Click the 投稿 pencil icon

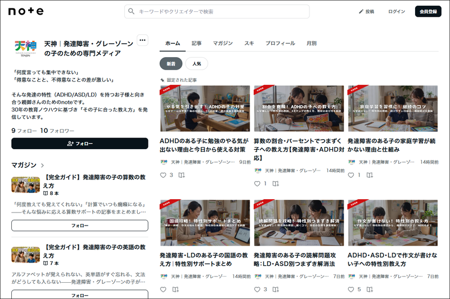tap(361, 11)
